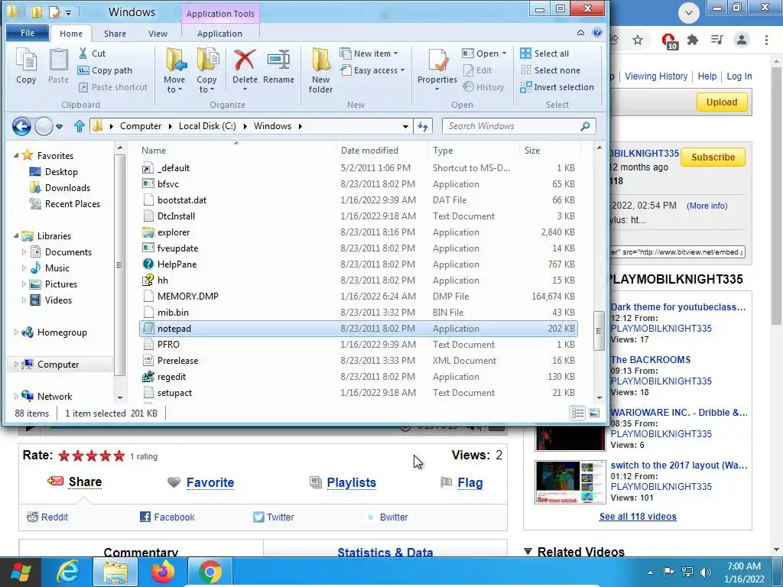Open Explorer help question mark icon

tap(596, 32)
